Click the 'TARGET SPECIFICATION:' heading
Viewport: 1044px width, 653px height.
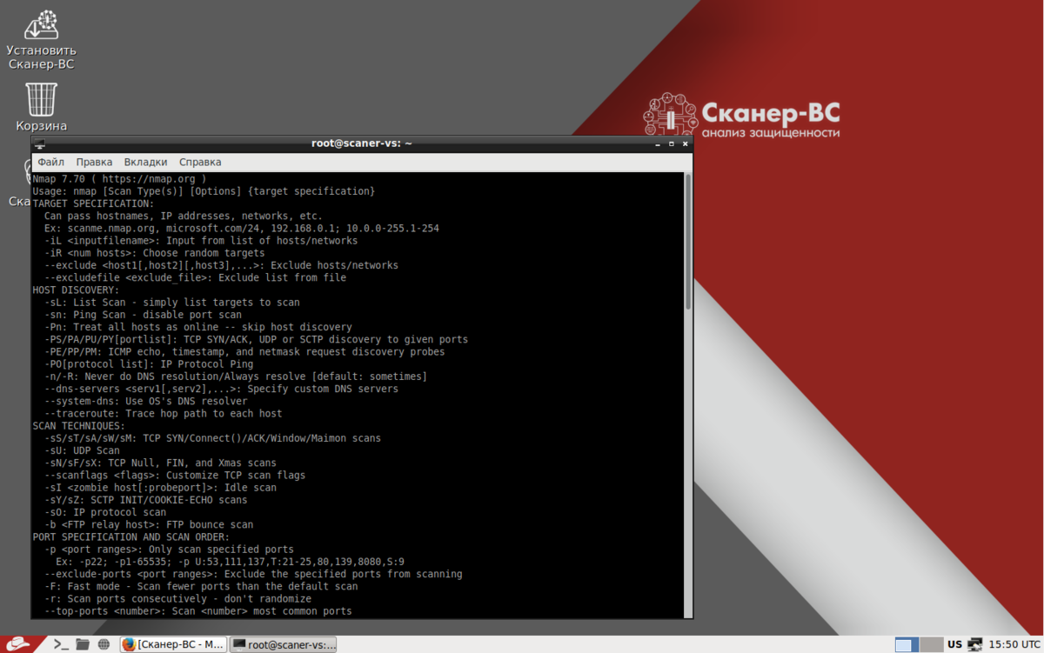[x=93, y=203]
